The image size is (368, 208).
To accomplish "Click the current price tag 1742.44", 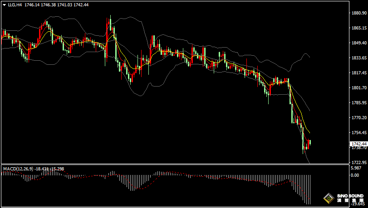I will point(359,144).
